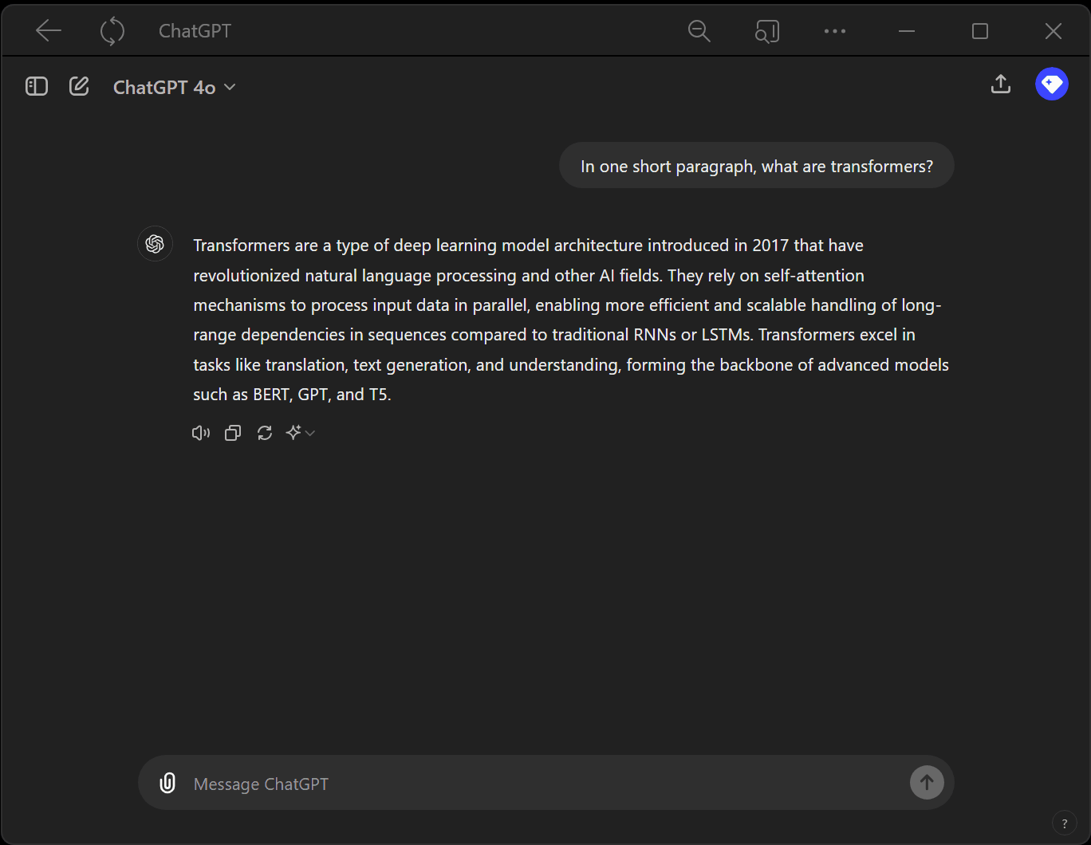This screenshot has height=845, width=1091.
Task: Open the sparkle change-model dropdown
Action: tap(301, 433)
